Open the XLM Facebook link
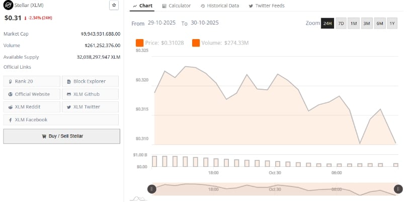 tap(32, 120)
